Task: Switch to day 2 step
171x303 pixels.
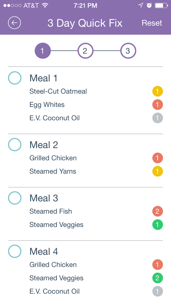Action: [x=85, y=51]
